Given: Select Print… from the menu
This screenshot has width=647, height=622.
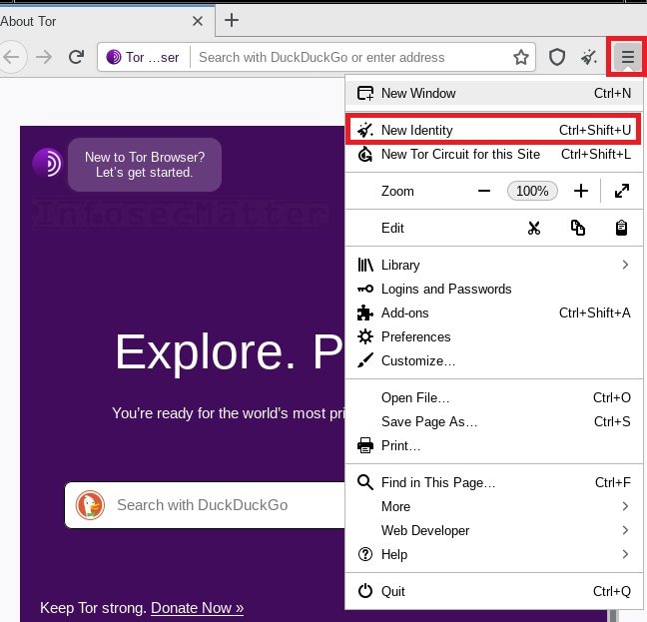Looking at the screenshot, I should point(494,445).
